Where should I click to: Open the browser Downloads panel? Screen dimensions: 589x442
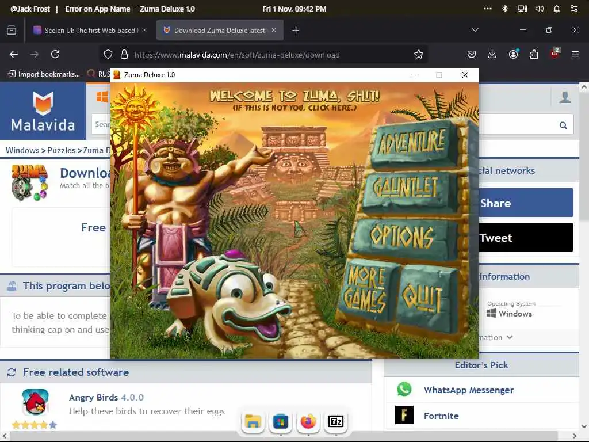tap(492, 55)
